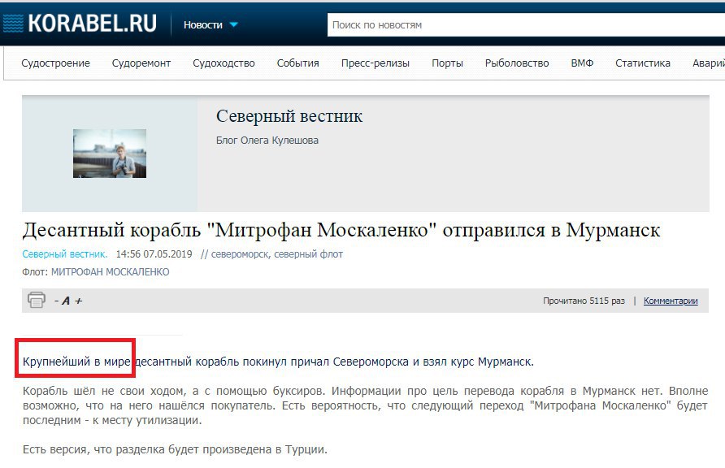Open the Рыболовство section

pyautogui.click(x=517, y=63)
